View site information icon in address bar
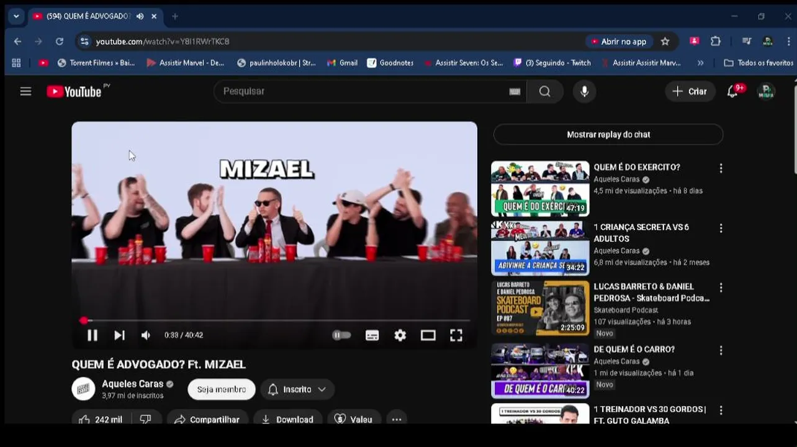The width and height of the screenshot is (797, 447). (x=85, y=42)
